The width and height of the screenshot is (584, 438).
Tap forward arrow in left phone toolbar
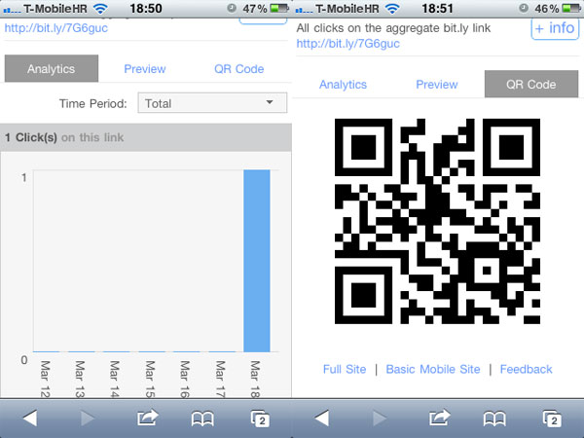pos(88,419)
